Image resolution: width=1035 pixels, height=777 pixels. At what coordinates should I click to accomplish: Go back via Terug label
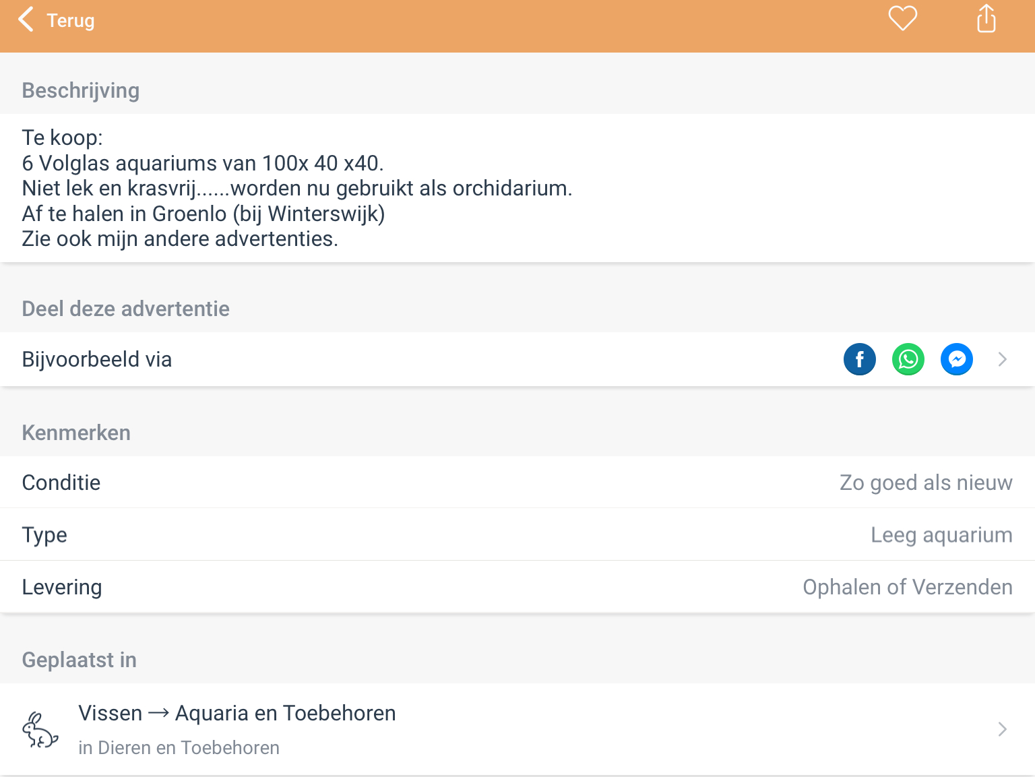[x=71, y=21]
